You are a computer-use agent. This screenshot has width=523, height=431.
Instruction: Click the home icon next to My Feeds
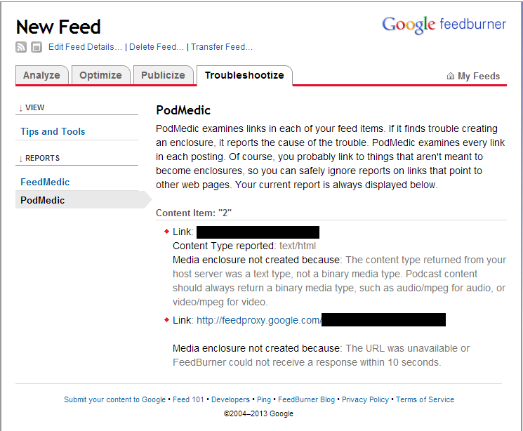pyautogui.click(x=451, y=76)
